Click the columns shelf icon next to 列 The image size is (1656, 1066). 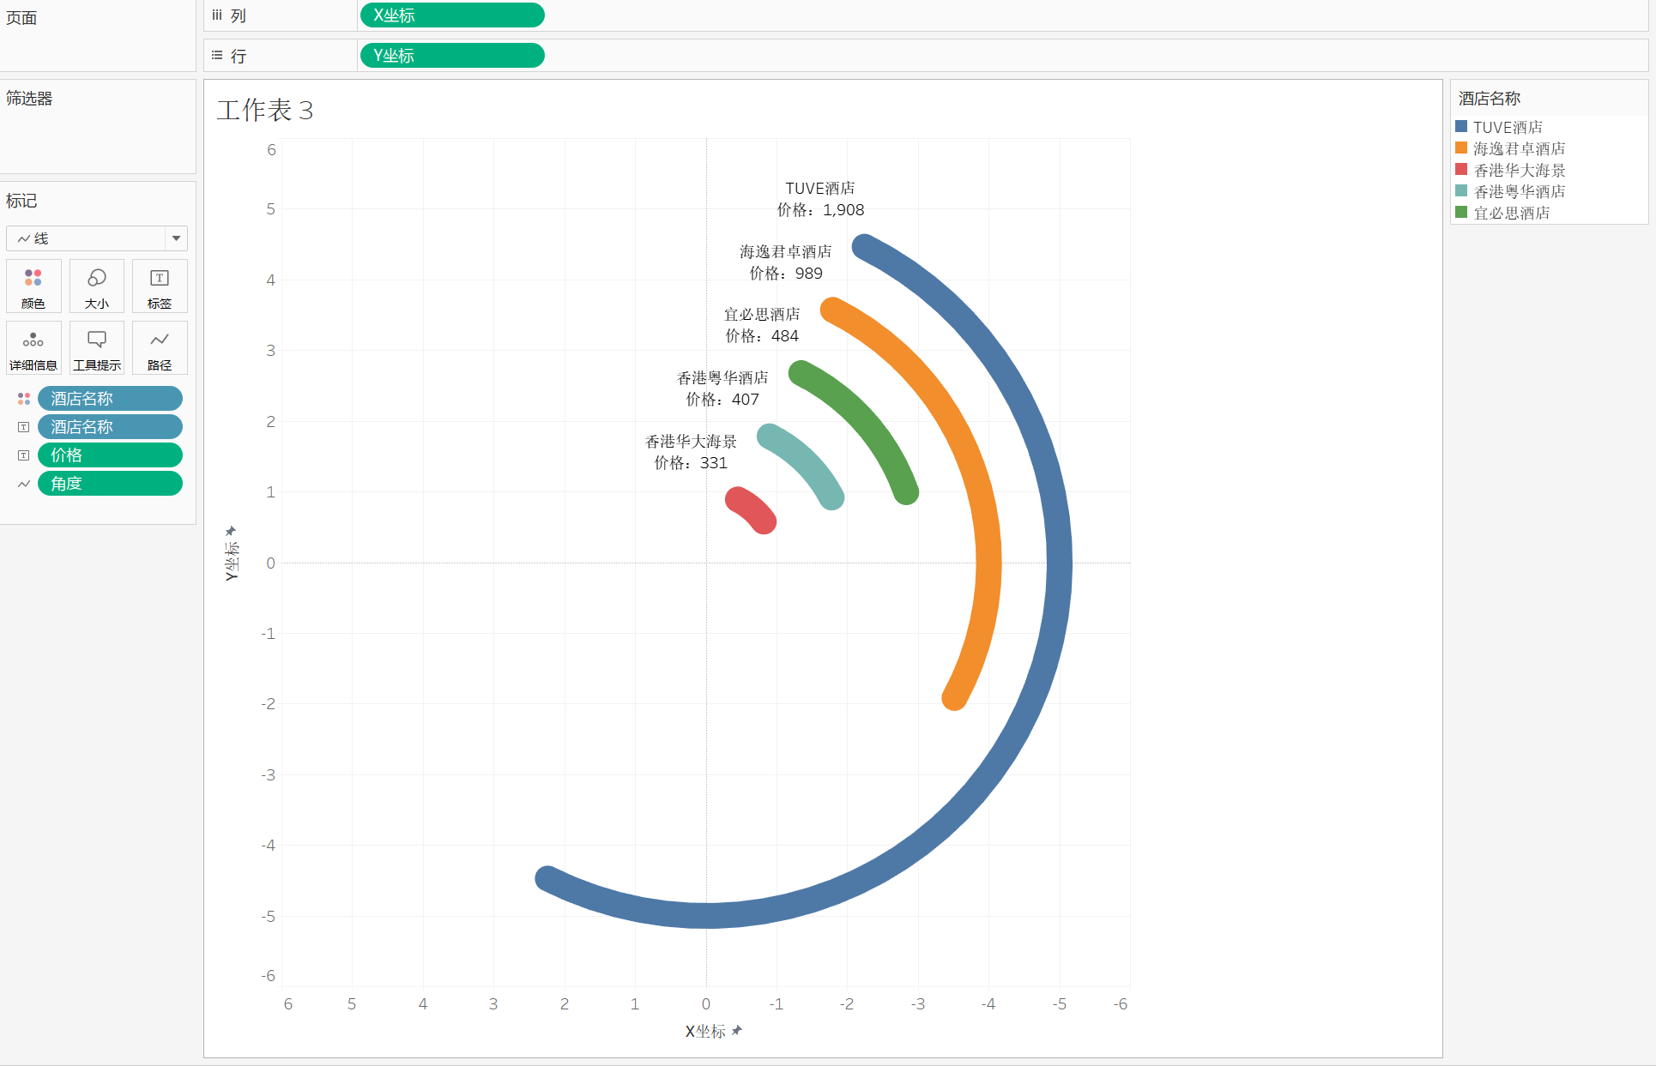[217, 15]
